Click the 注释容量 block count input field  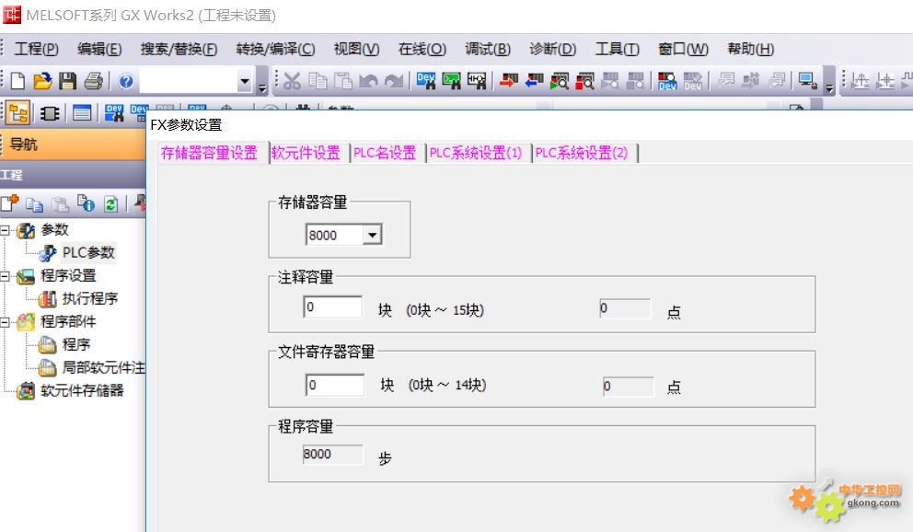click(x=333, y=306)
